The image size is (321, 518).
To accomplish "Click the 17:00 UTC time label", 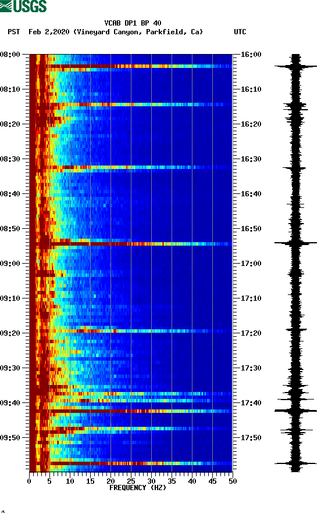I will point(251,264).
